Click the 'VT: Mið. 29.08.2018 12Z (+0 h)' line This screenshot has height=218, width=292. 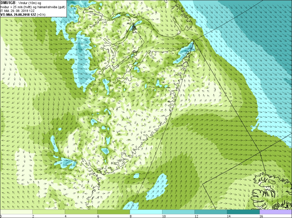click(x=23, y=15)
